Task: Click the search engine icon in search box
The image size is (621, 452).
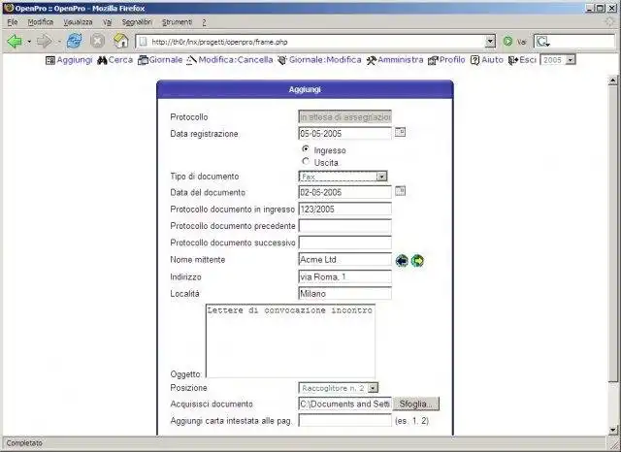Action: coord(542,42)
